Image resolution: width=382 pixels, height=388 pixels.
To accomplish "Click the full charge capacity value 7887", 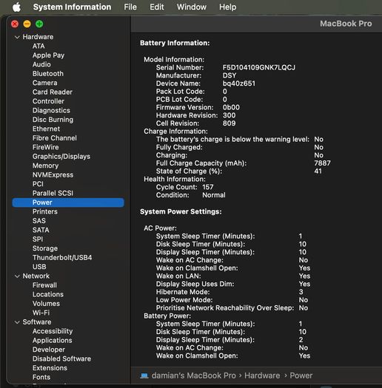I will (x=322, y=163).
